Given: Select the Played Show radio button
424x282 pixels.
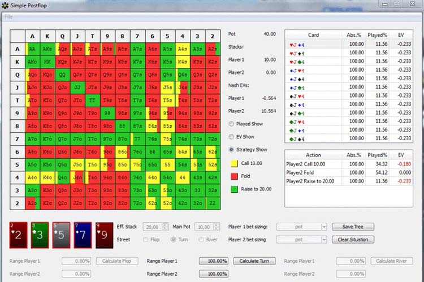Looking at the screenshot, I should click(x=232, y=124).
